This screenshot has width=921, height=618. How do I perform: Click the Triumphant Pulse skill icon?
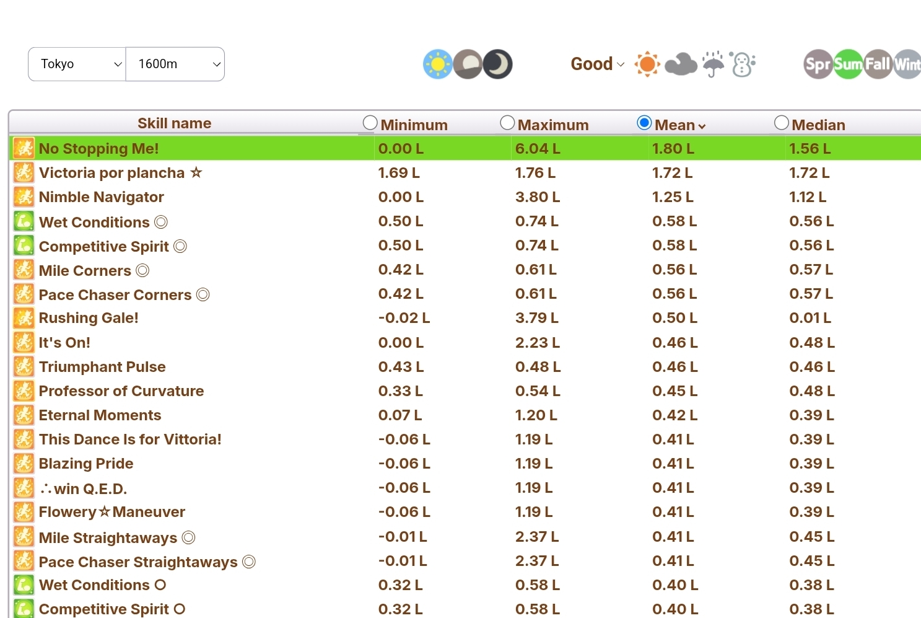[x=24, y=366]
